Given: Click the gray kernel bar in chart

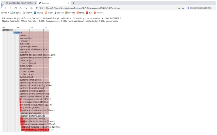Looking at the screenshot, I should (x=7, y=30).
